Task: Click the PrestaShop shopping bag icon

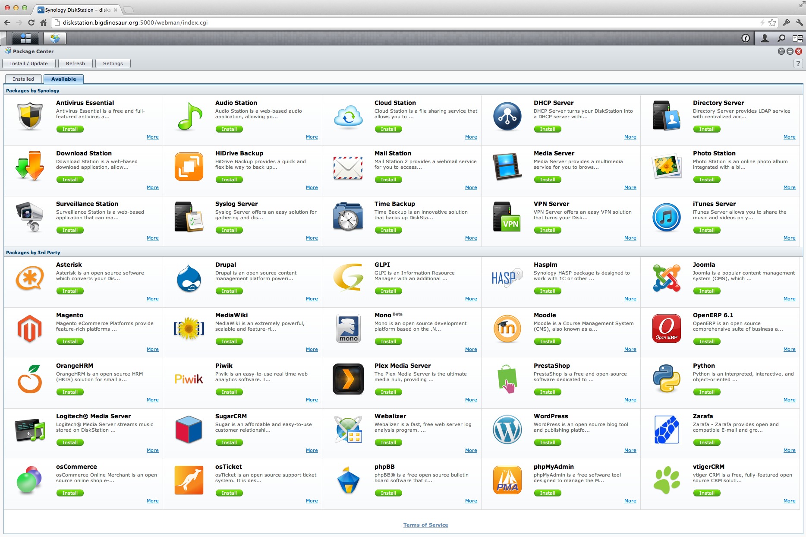Action: tap(507, 379)
